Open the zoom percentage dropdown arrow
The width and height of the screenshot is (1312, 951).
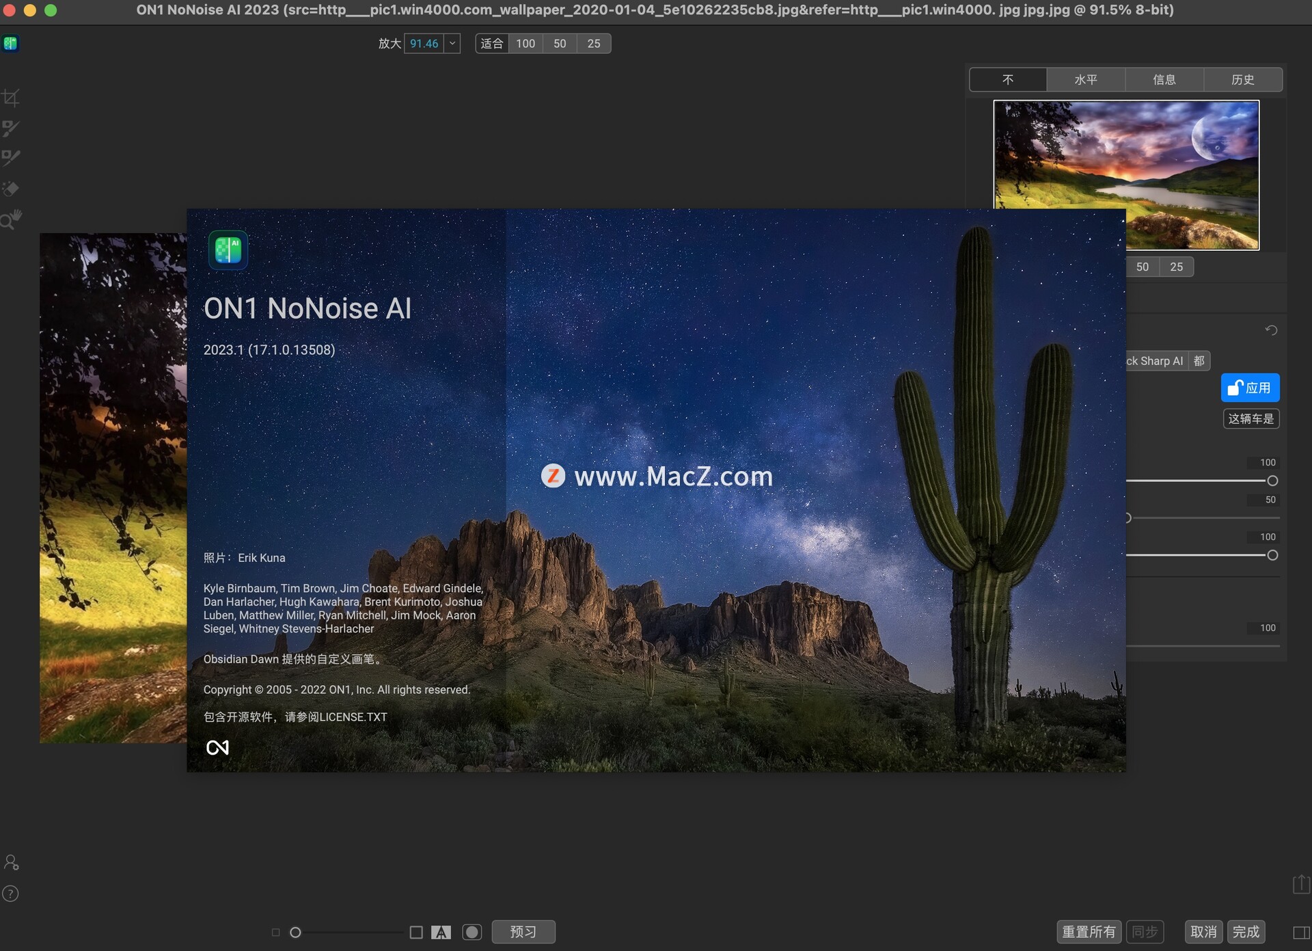tap(452, 44)
